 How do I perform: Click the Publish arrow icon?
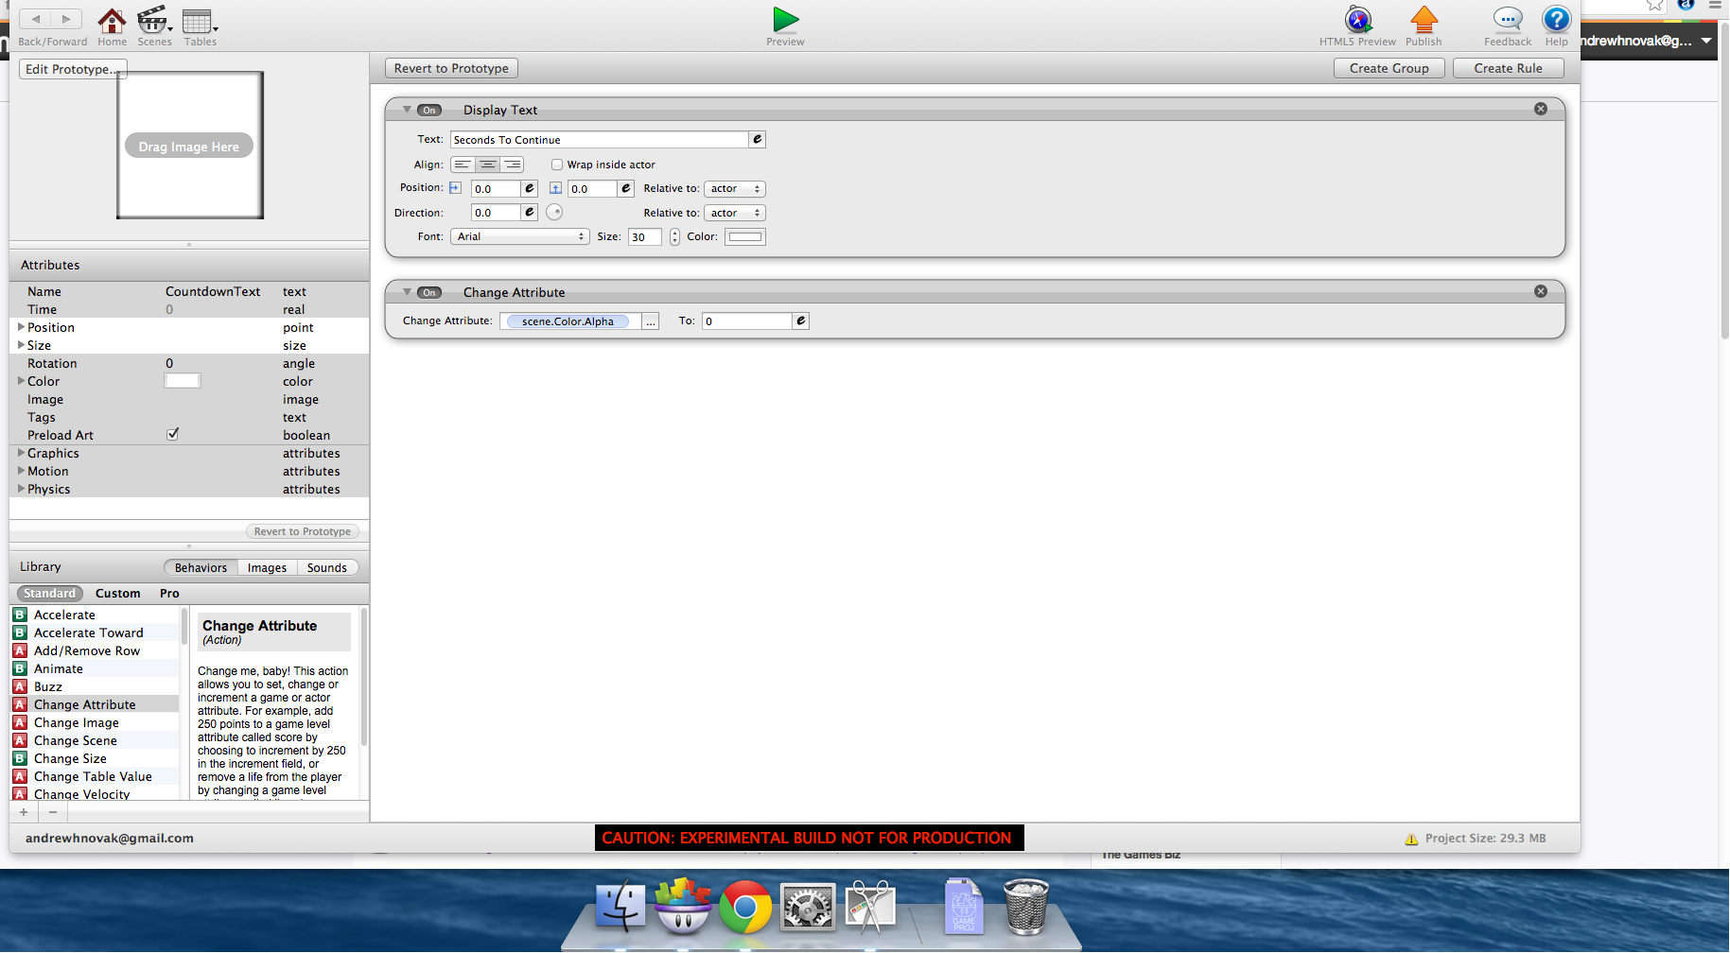[x=1424, y=20]
